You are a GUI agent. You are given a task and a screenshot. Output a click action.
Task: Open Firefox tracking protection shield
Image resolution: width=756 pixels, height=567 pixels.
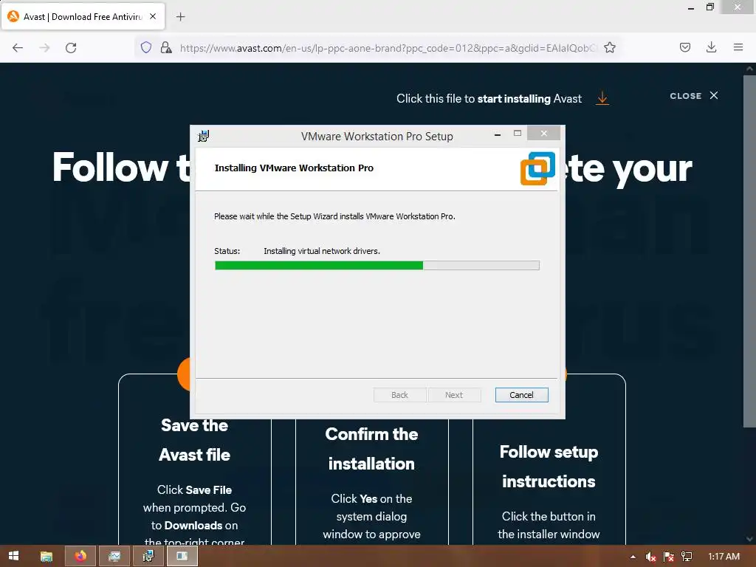146,47
